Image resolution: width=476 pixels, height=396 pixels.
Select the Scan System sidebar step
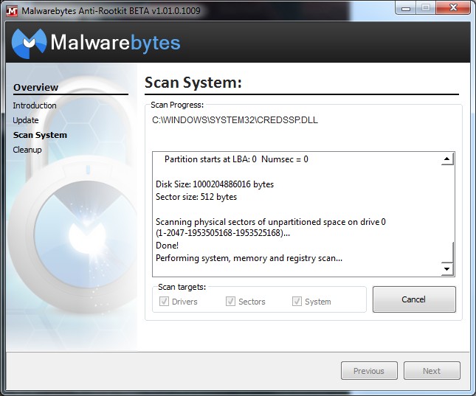[40, 135]
